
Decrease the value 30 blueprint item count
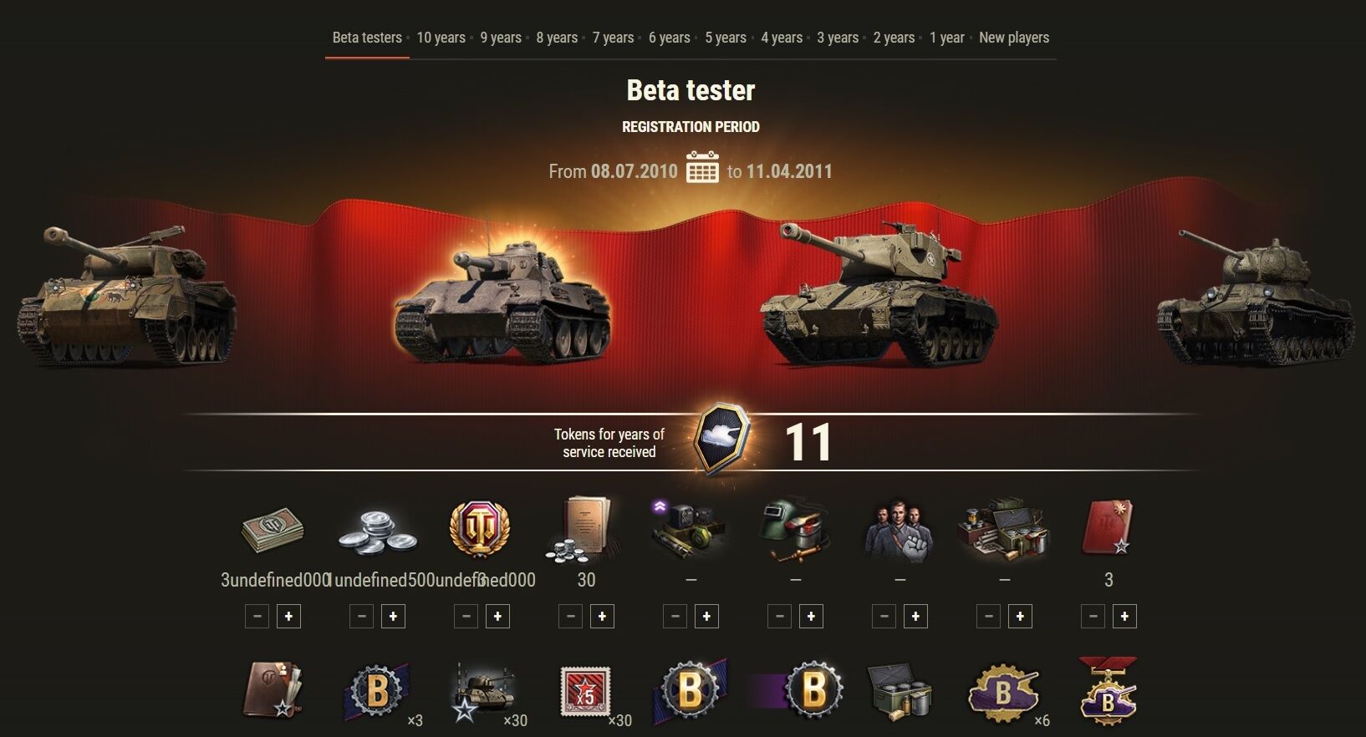(570, 617)
